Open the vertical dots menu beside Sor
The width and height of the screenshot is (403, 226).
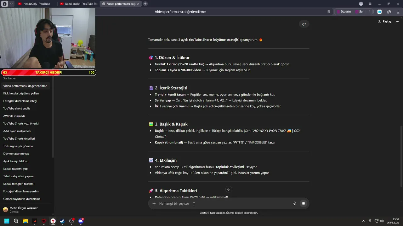tap(369, 12)
